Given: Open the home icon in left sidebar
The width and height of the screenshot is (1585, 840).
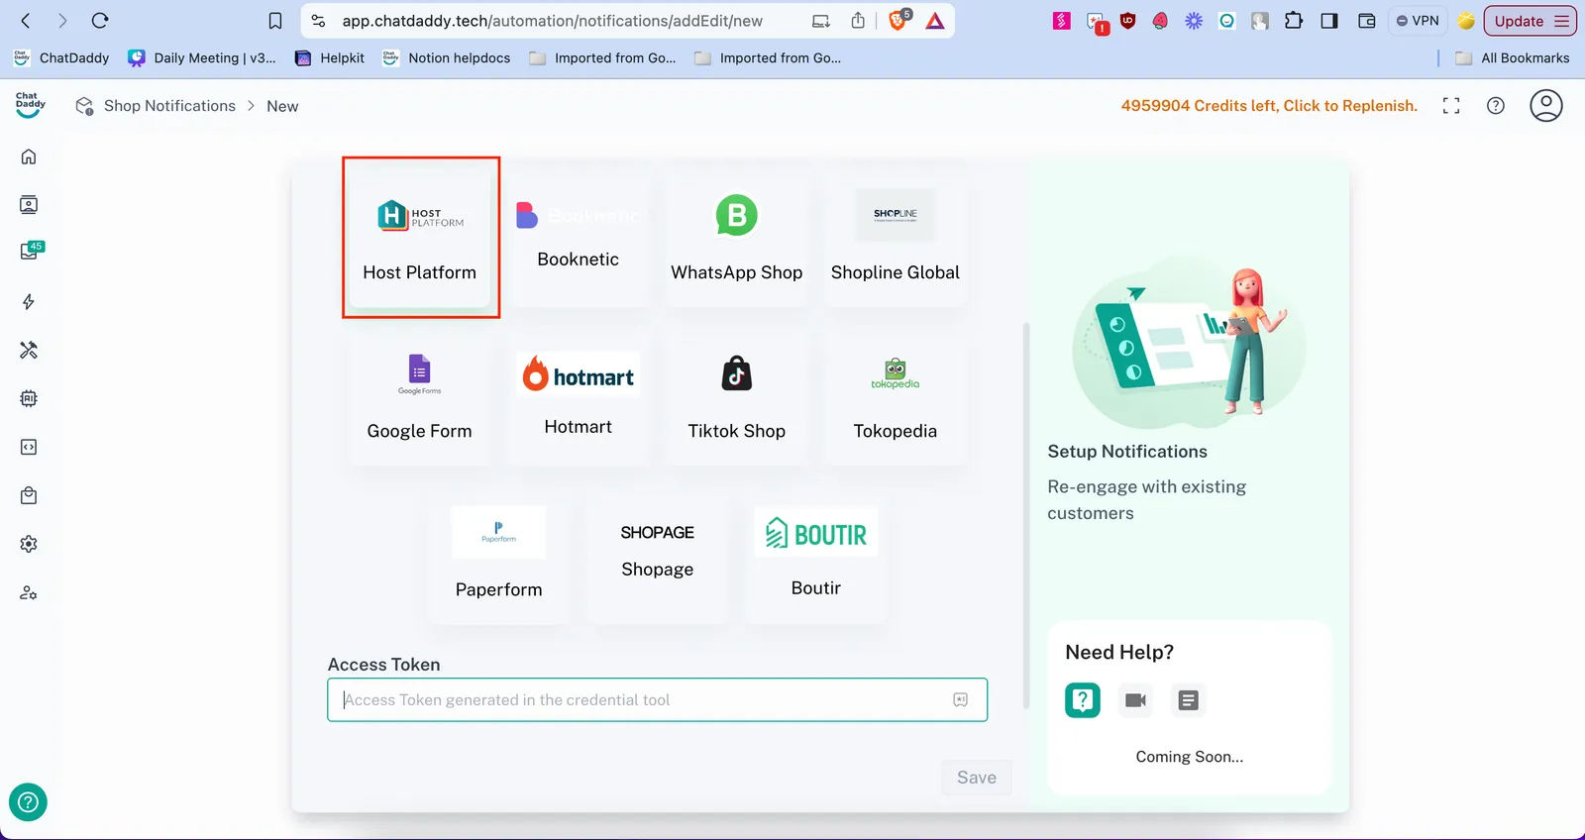Looking at the screenshot, I should point(29,157).
